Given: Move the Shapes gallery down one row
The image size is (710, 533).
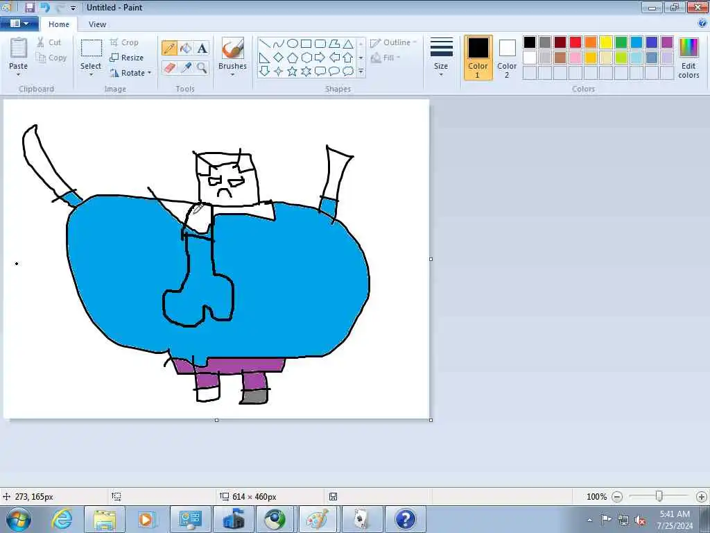Looking at the screenshot, I should tap(361, 58).
